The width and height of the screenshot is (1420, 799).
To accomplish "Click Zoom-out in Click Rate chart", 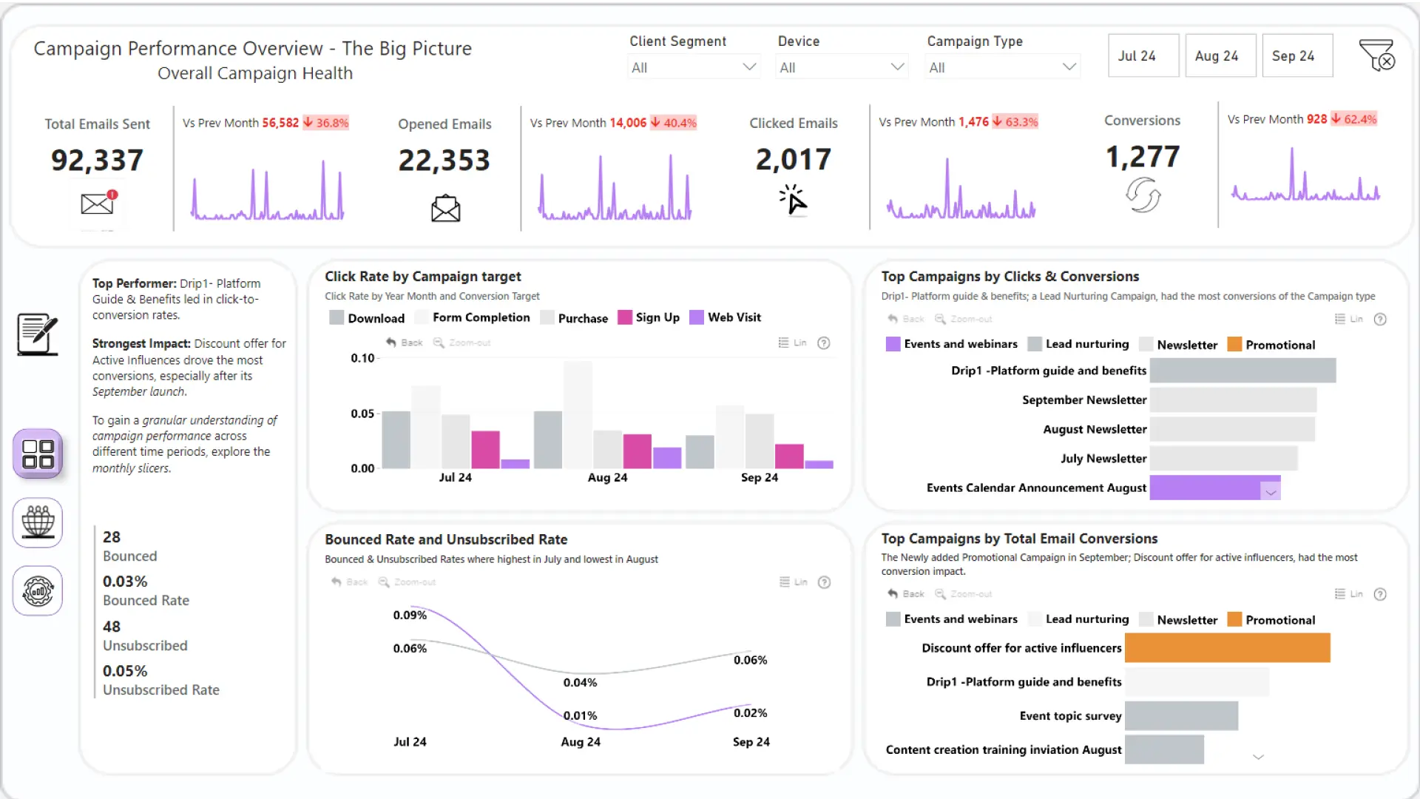I will pos(461,343).
